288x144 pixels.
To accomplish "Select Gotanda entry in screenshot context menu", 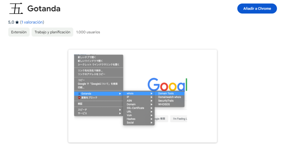I will tap(98, 94).
